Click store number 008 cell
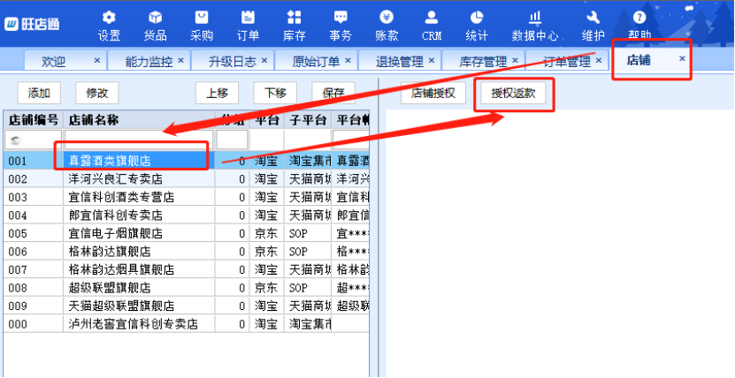Screen dimensions: 735x378 34,288
